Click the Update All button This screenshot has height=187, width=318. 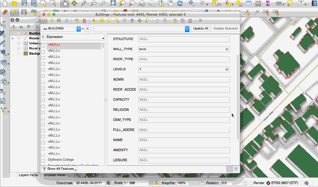click(x=201, y=29)
